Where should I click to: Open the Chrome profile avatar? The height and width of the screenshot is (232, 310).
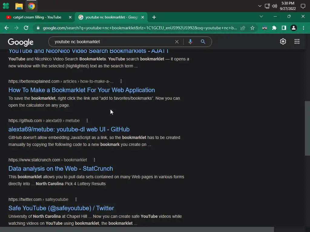click(294, 28)
